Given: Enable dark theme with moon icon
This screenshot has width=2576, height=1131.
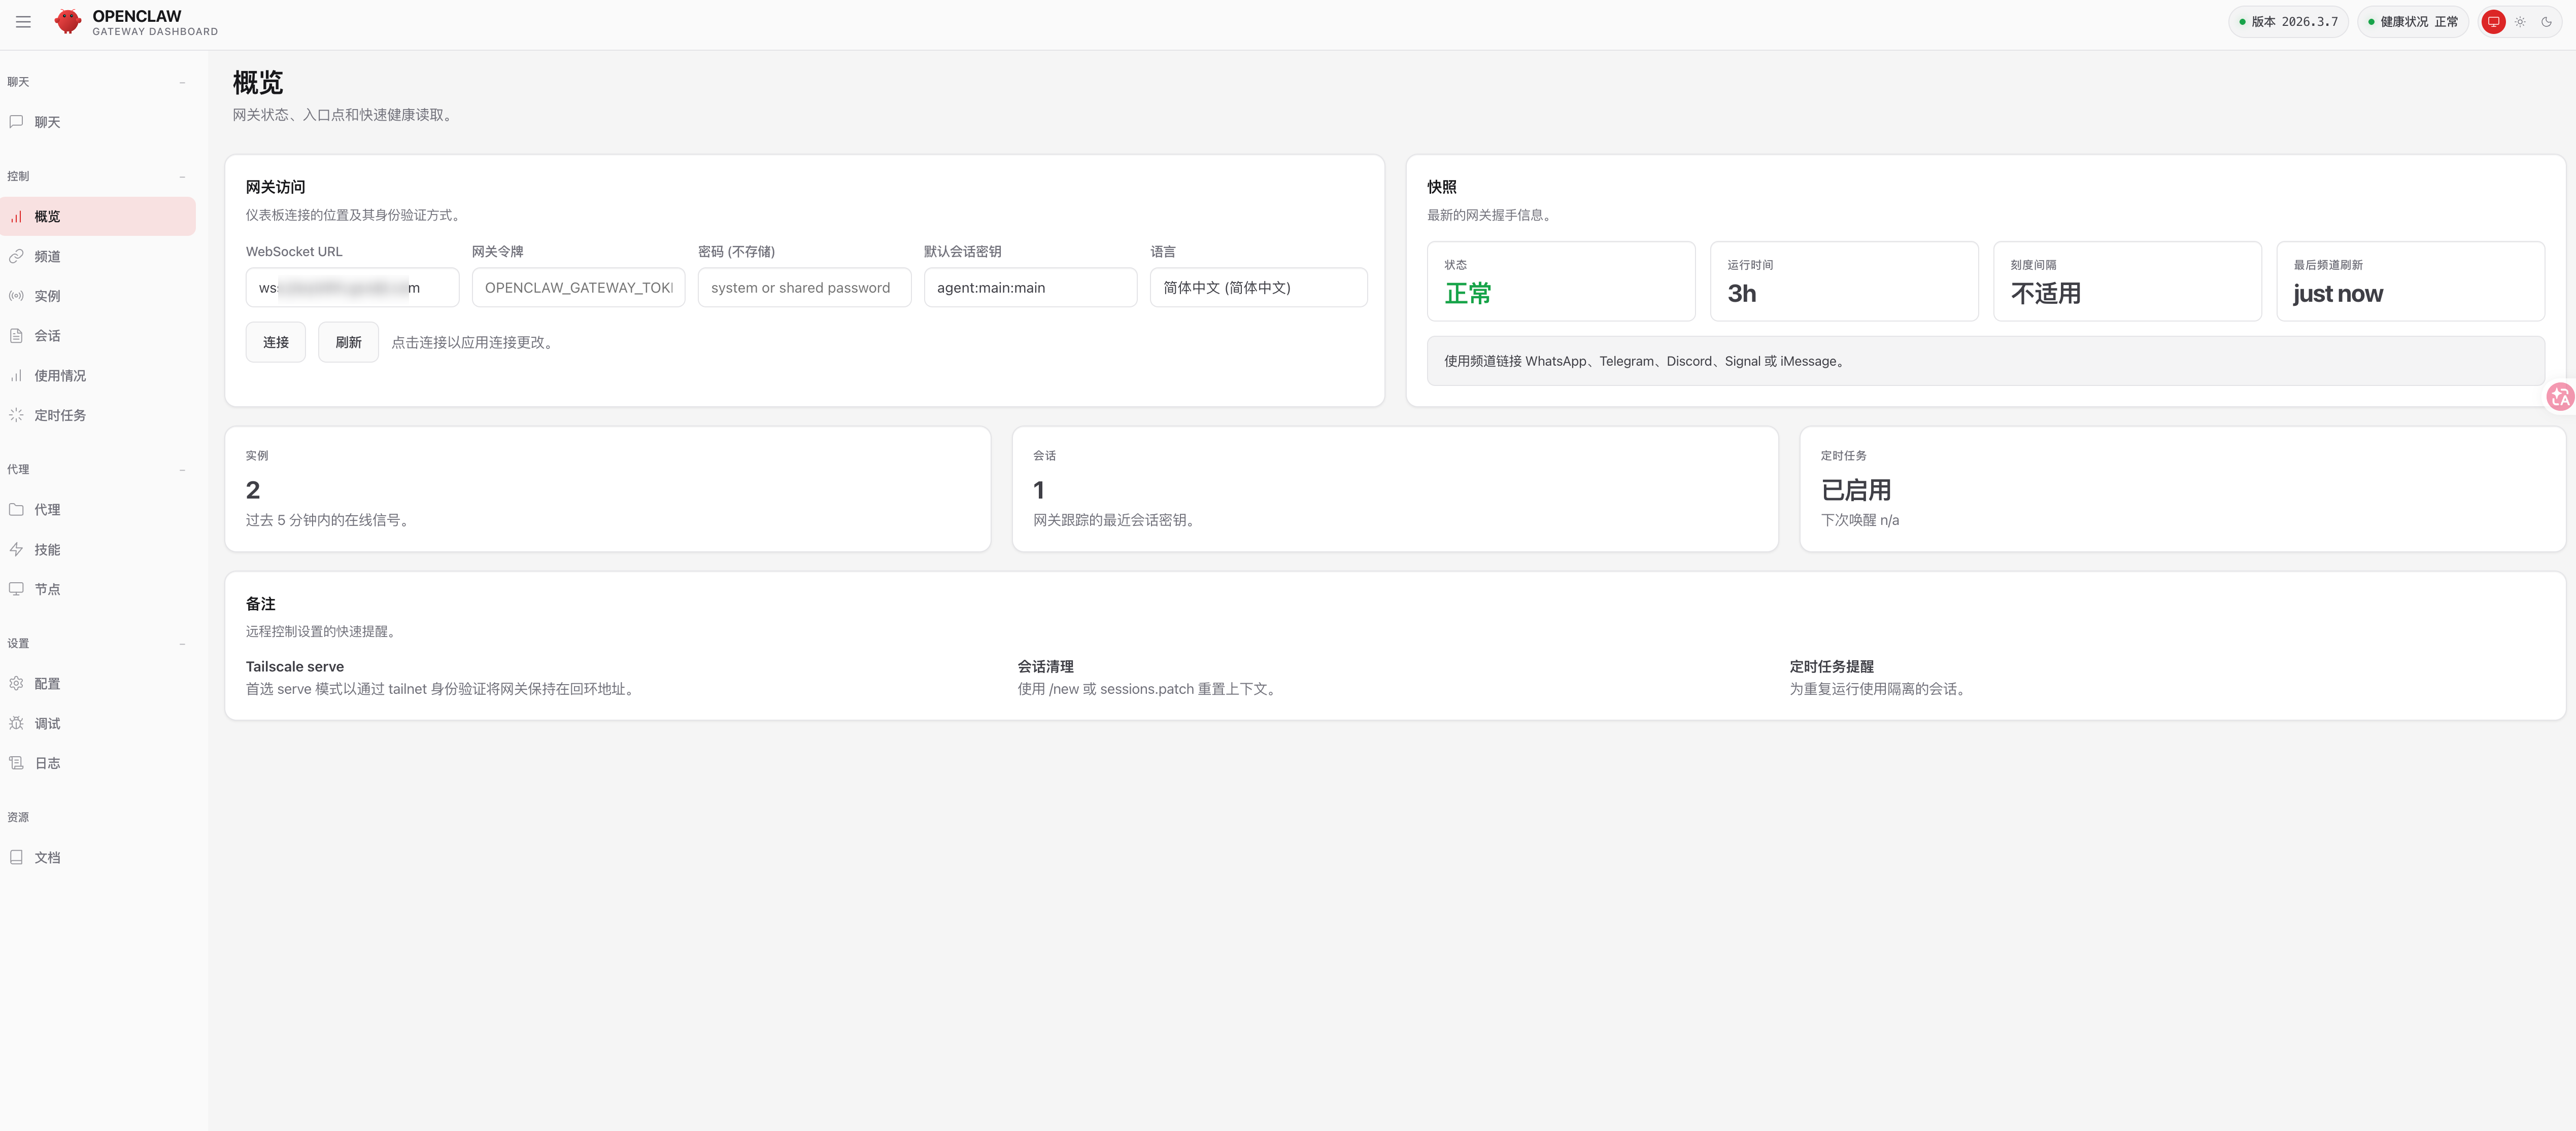Looking at the screenshot, I should 2546,22.
